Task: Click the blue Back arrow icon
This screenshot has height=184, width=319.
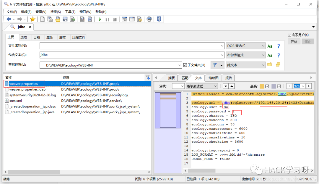Action: click(9, 19)
